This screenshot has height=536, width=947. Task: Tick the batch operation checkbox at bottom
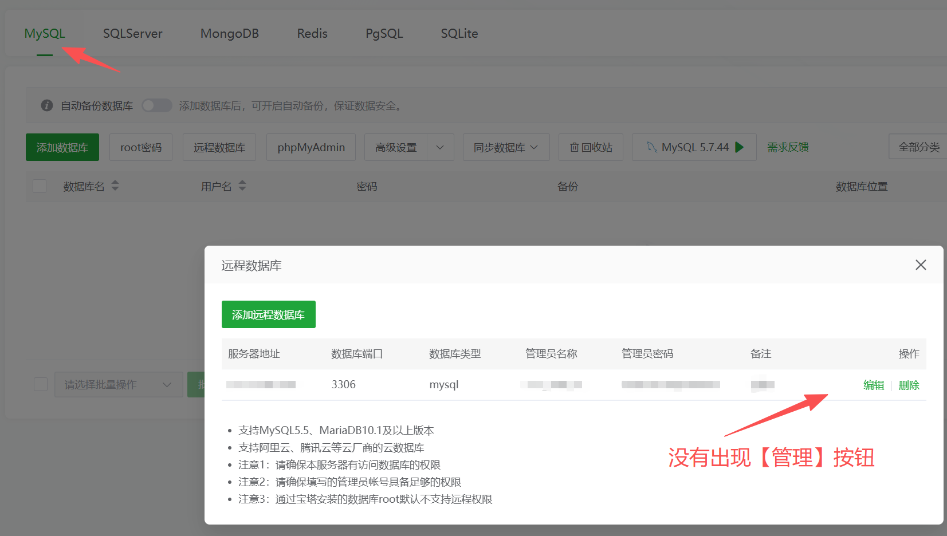coord(41,384)
